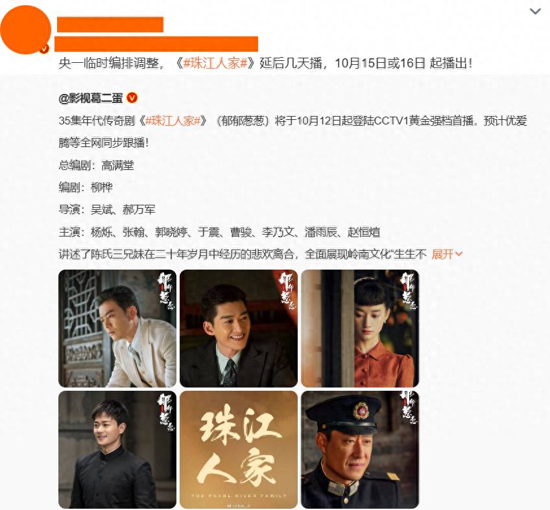Click 郁郁葱葱 logo on first photo
Viewport: 550px width, 510px height.
point(165,290)
